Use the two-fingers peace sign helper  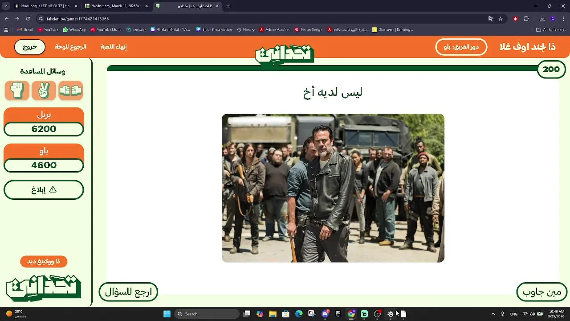coord(44,91)
